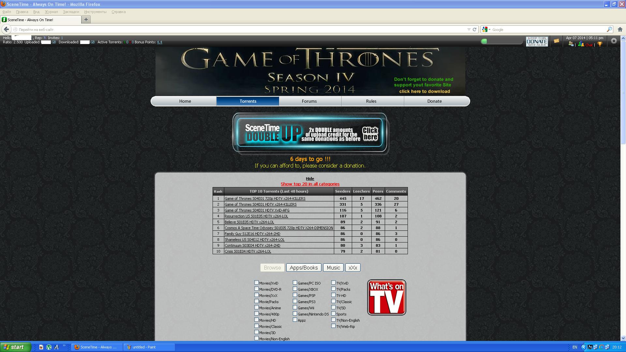Image resolution: width=626 pixels, height=352 pixels.
Task: Open the Закладки menu
Action: point(71,12)
